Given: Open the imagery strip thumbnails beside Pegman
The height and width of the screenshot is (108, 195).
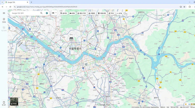Looking at the screenshot, I should click(x=192, y=104).
